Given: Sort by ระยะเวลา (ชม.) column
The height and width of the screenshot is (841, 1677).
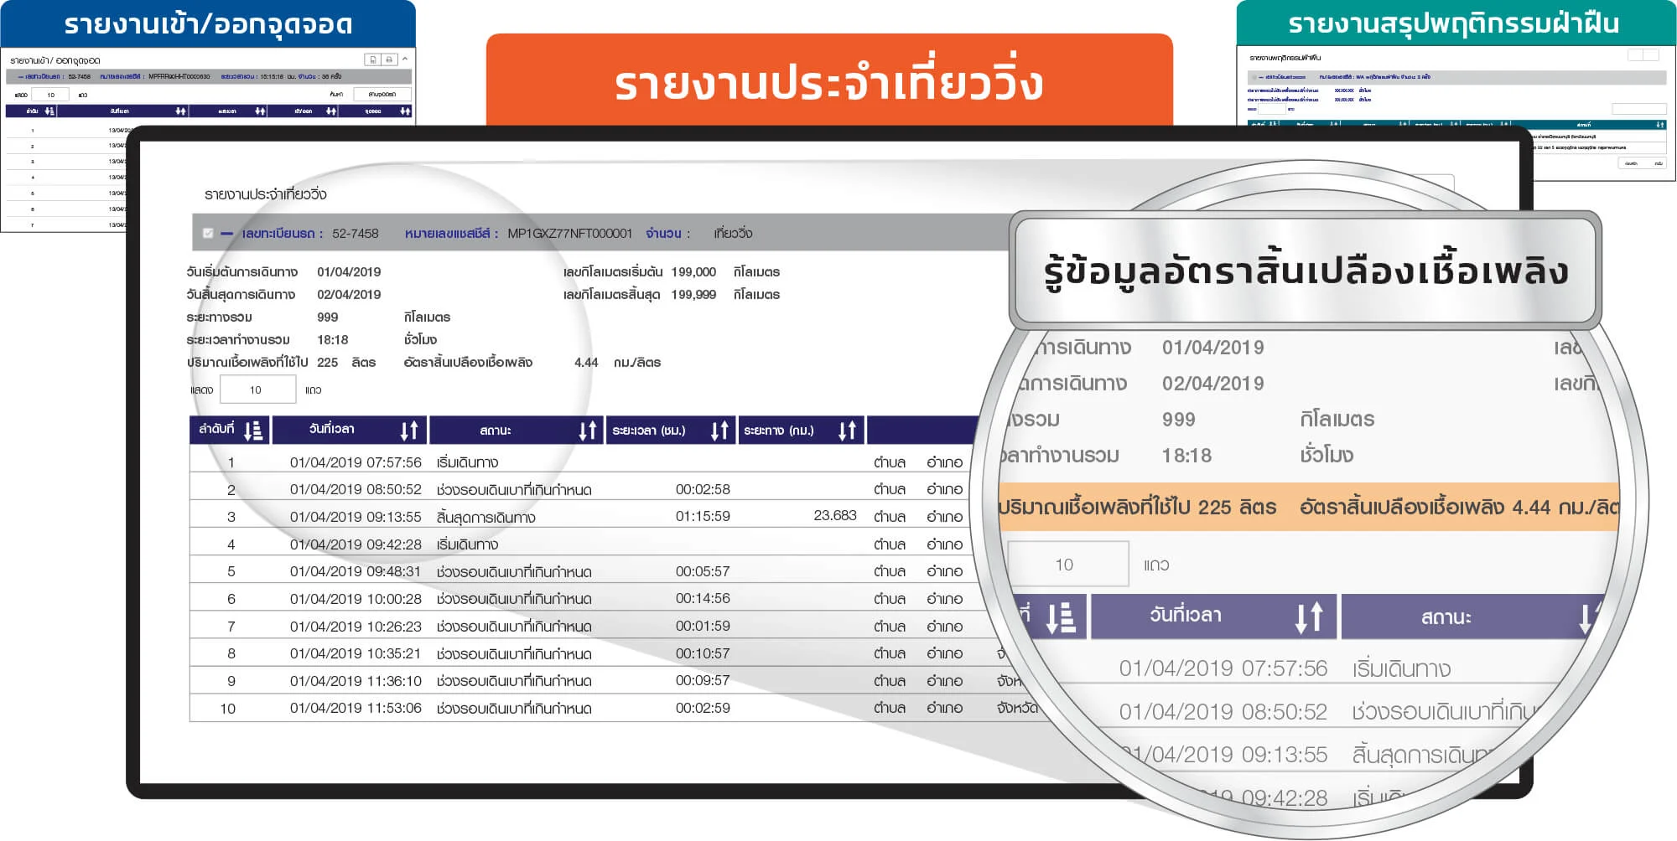Looking at the screenshot, I should (x=719, y=431).
